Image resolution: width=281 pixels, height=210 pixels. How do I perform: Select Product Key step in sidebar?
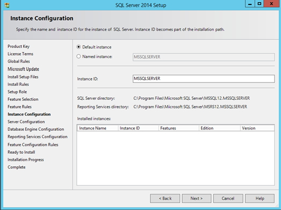18,46
